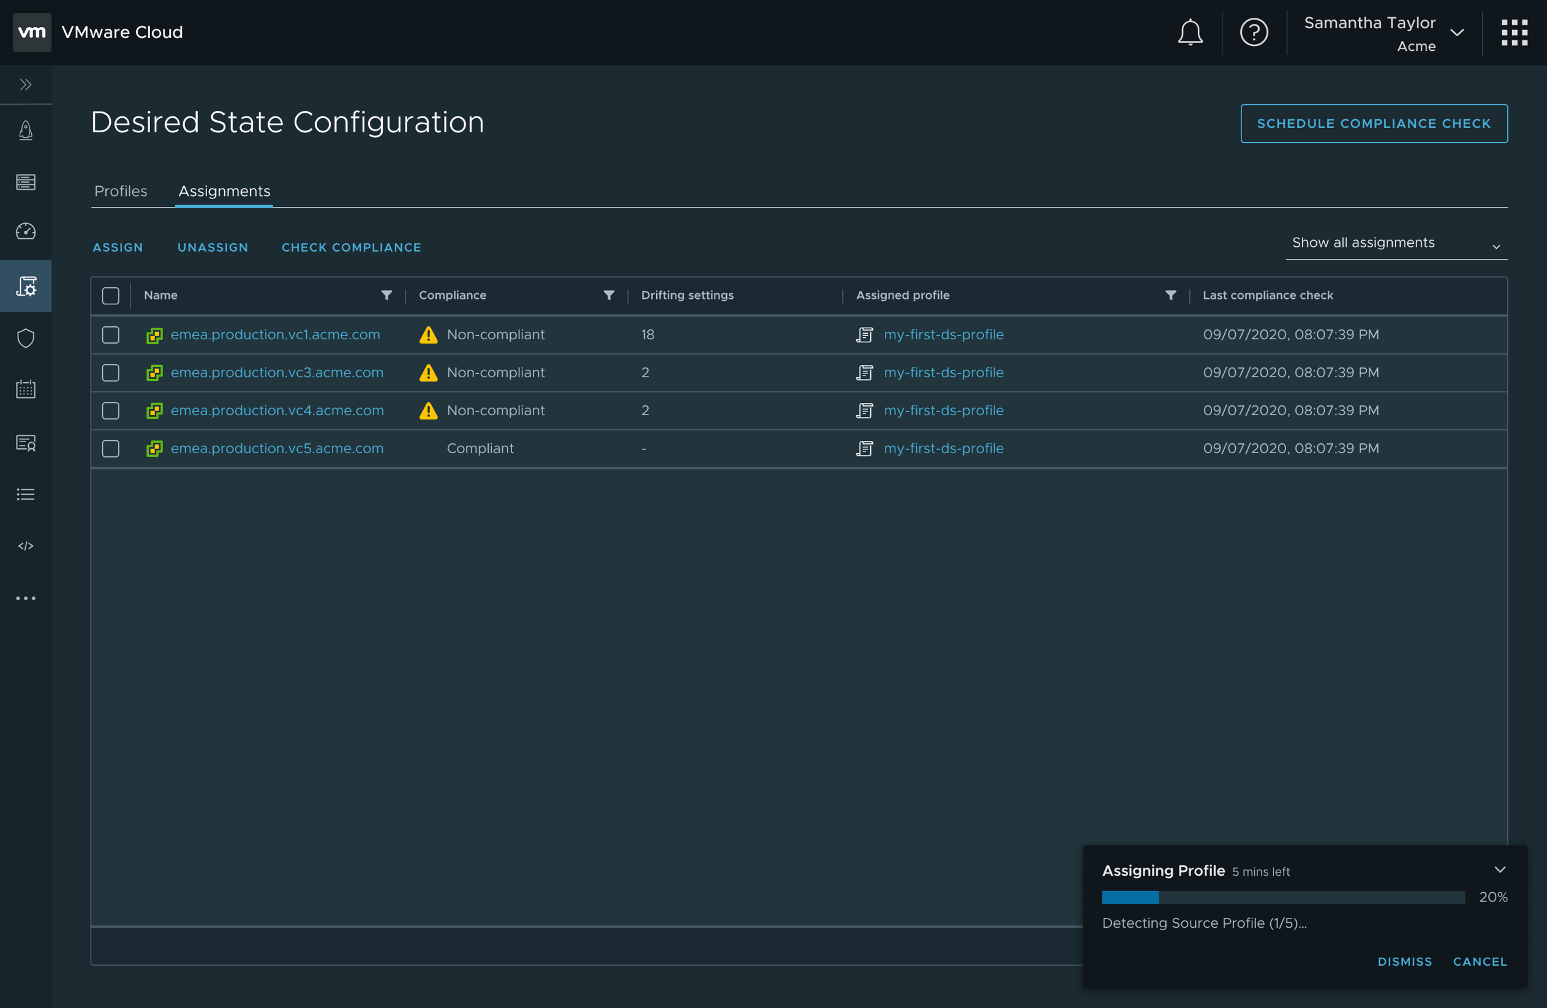1547x1008 pixels.
Task: Click CHECK COMPLIANCE
Action: pos(351,247)
